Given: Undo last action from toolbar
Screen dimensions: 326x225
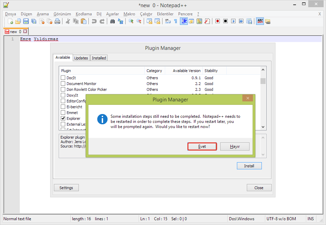Looking at the screenshot, I should pyautogui.click(x=94, y=21).
